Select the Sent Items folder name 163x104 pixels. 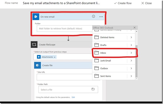pos(106,76)
